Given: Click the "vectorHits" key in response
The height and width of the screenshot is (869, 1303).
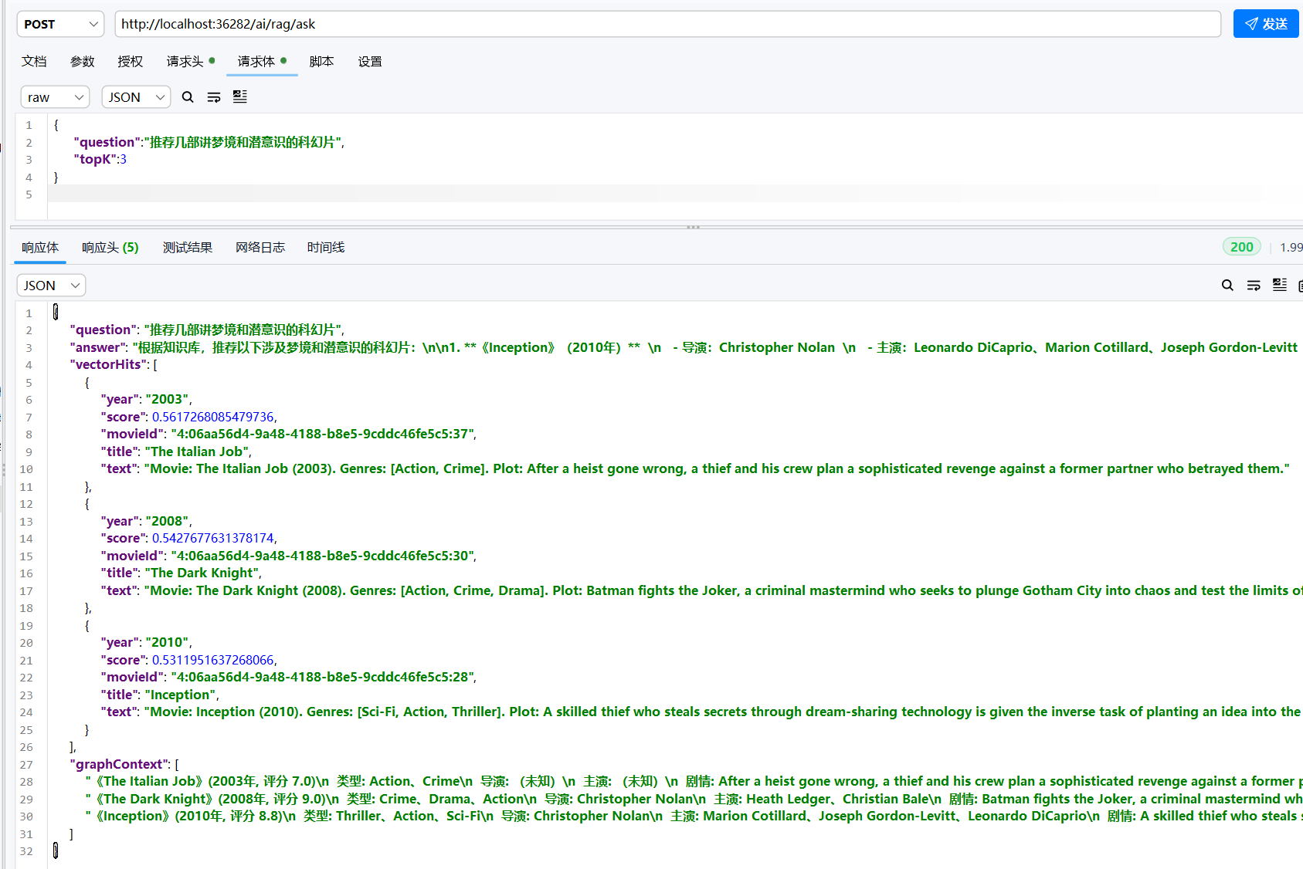Looking at the screenshot, I should point(108,364).
